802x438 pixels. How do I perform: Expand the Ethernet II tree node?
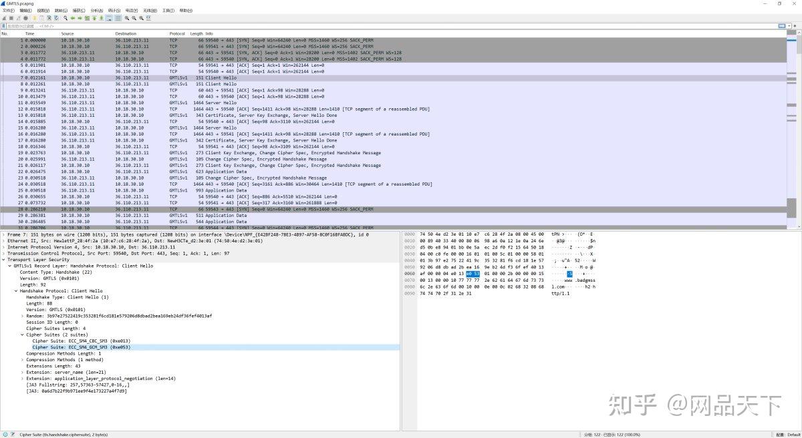(x=3, y=241)
